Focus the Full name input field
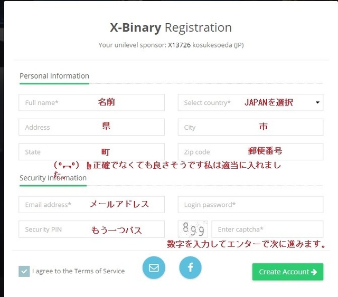 (91, 102)
